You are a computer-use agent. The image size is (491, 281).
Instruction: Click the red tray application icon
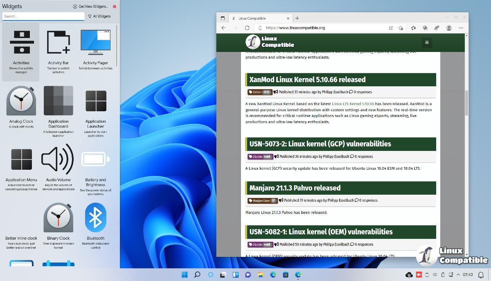tap(419, 274)
